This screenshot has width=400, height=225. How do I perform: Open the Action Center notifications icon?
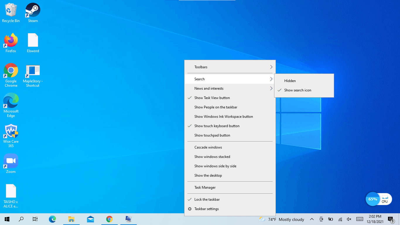[391, 219]
